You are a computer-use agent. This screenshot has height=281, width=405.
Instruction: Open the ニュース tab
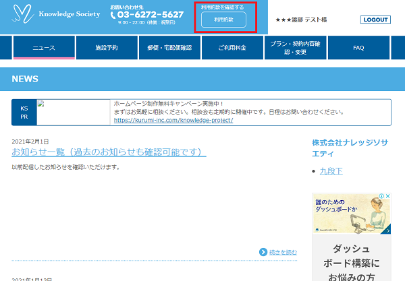[44, 48]
